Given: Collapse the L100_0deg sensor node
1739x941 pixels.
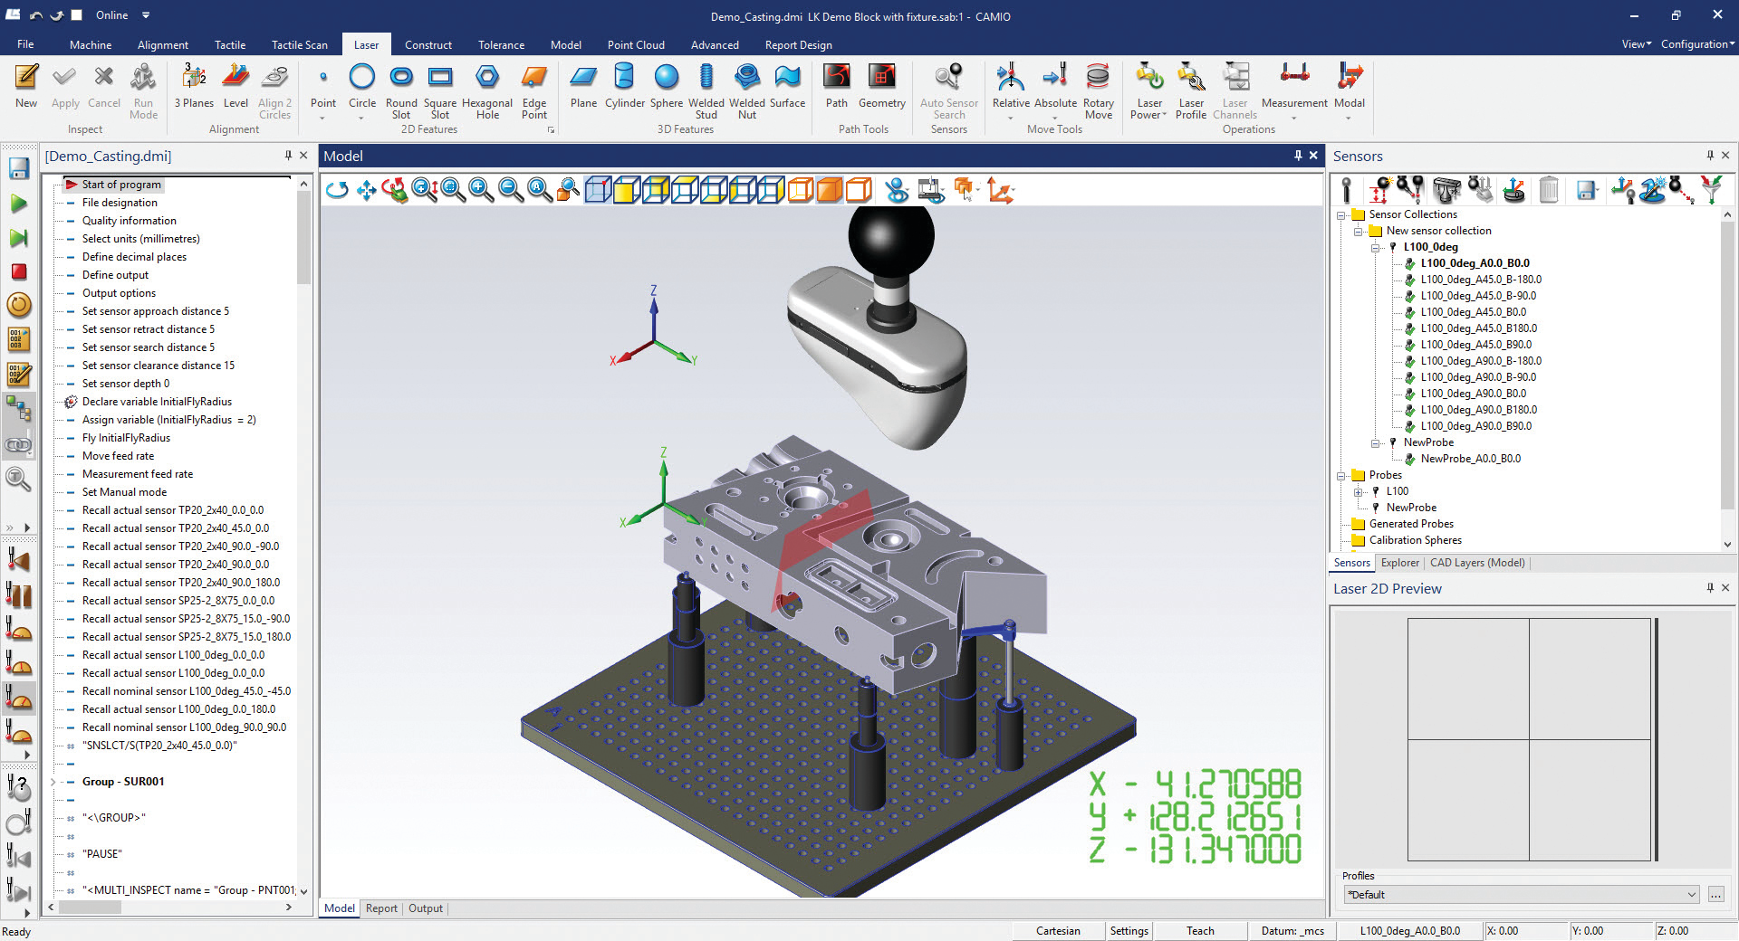Looking at the screenshot, I should [1375, 247].
